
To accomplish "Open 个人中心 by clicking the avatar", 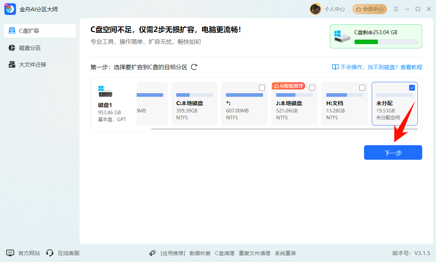I will 315,9.
